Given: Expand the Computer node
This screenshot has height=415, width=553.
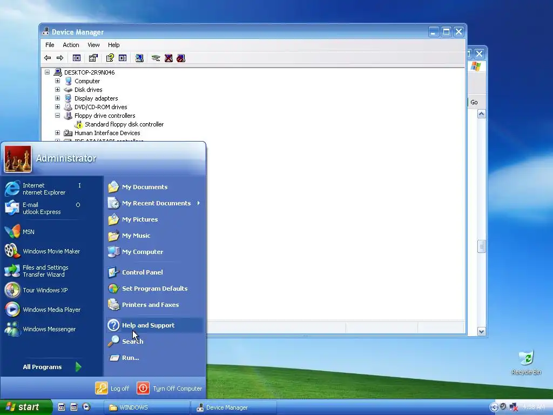Looking at the screenshot, I should click(x=57, y=81).
